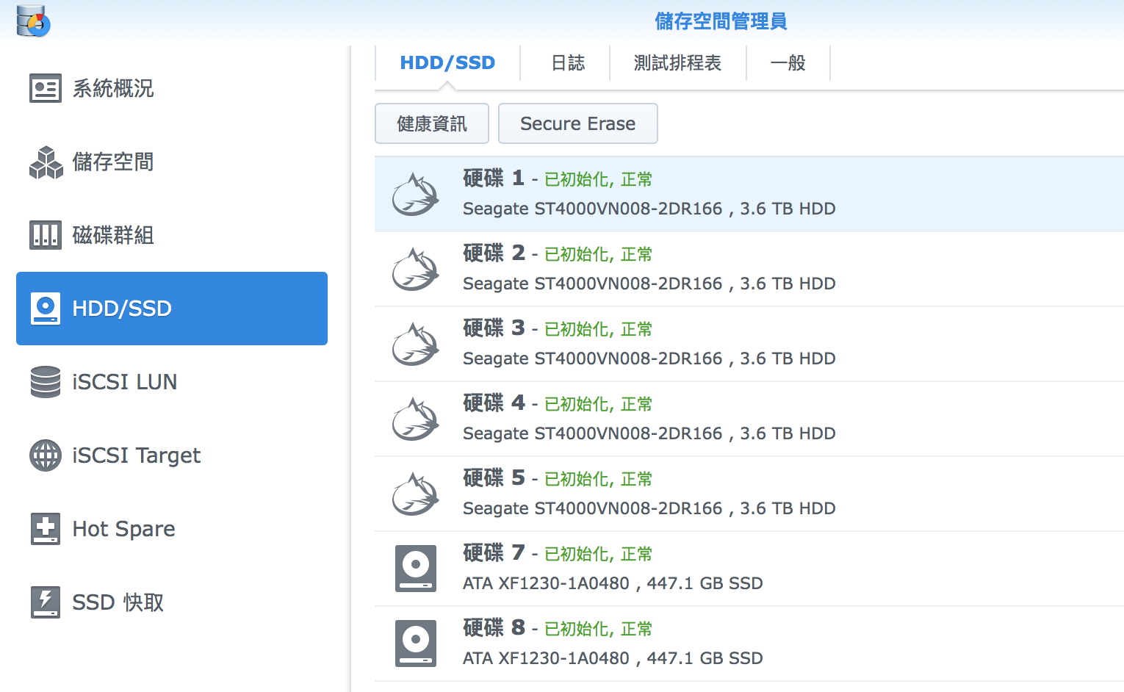Open 系統概況 overview icon in sidebar
The image size is (1124, 692).
pos(46,88)
